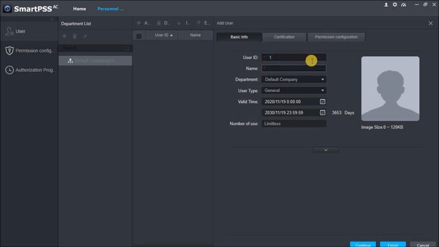Image resolution: width=439 pixels, height=247 pixels.
Task: Click the delete department trash icon
Action: 75,36
